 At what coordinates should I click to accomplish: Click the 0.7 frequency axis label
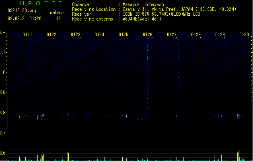(3, 133)
